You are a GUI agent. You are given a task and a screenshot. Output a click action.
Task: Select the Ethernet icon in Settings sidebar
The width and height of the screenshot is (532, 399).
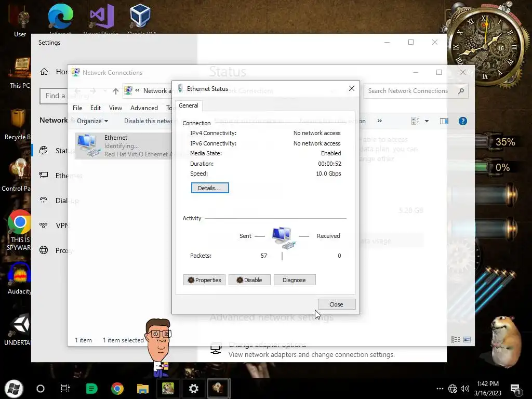tap(44, 176)
